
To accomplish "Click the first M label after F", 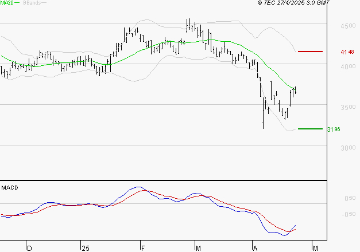I will (198, 249).
